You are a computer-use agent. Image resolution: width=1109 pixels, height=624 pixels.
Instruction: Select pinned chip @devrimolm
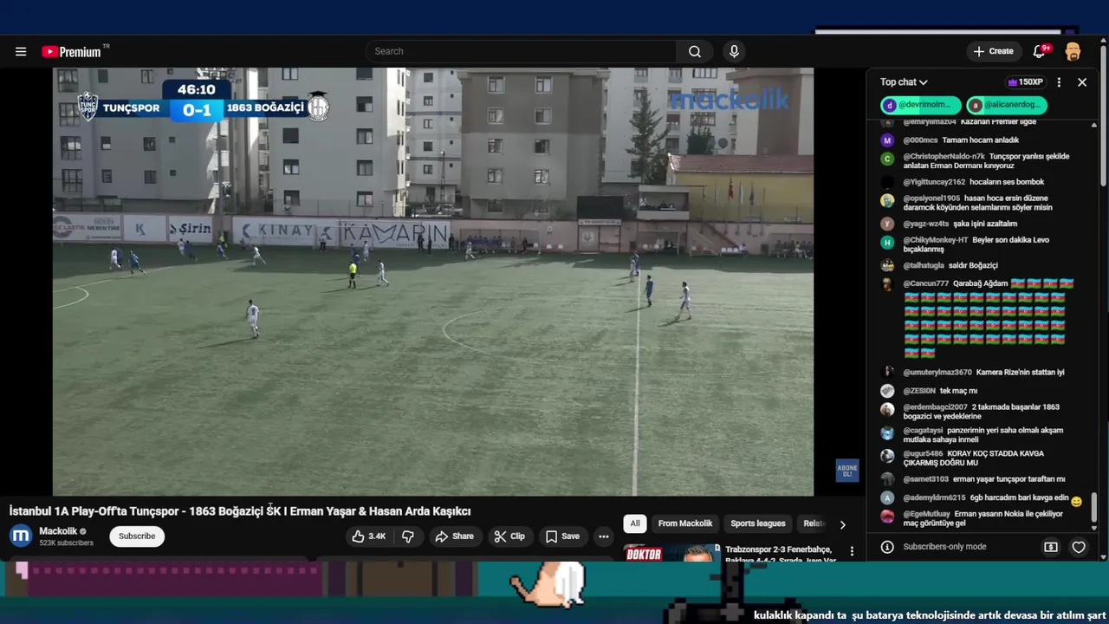coord(920,105)
